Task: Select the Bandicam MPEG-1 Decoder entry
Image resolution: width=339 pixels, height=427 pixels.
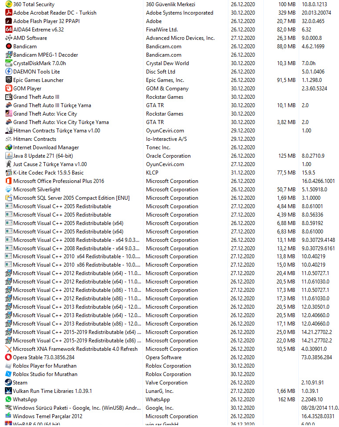Action: pyautogui.click(x=46, y=55)
